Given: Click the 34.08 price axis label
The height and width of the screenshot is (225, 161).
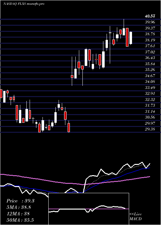Looking at the screenshot, I should (x=150, y=82).
